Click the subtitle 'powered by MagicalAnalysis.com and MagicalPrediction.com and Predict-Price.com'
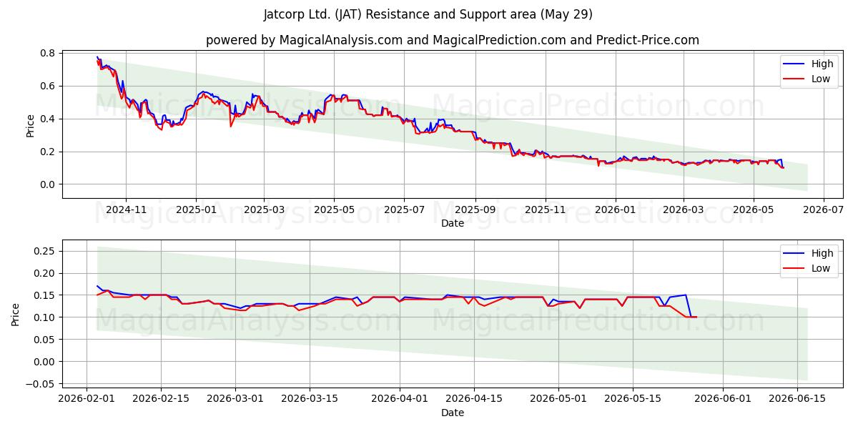The height and width of the screenshot is (429, 858). (453, 40)
